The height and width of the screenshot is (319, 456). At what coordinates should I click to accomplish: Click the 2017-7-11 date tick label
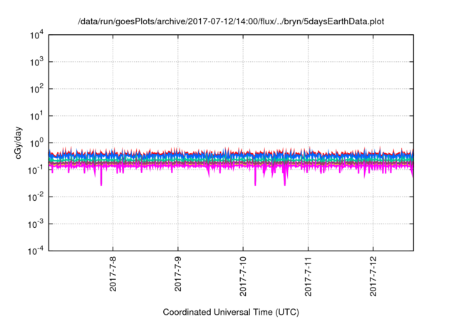(309, 276)
